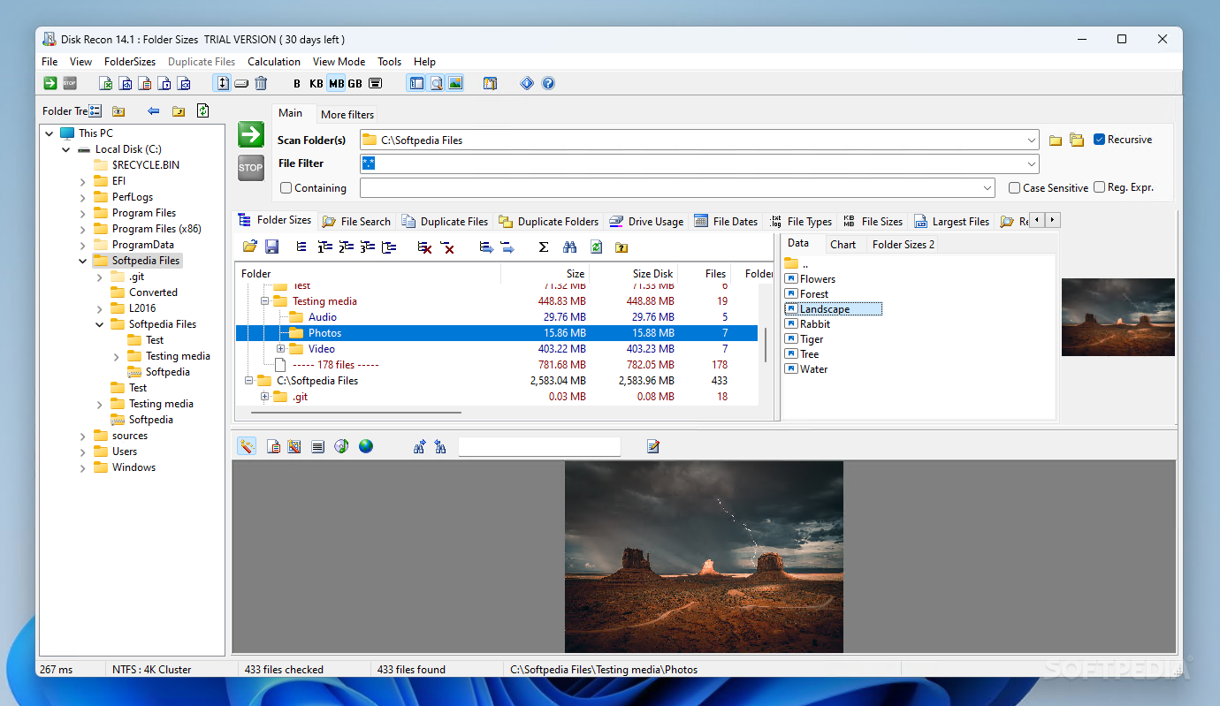Enable the Containing checkbox
The image size is (1220, 706).
[x=286, y=187]
